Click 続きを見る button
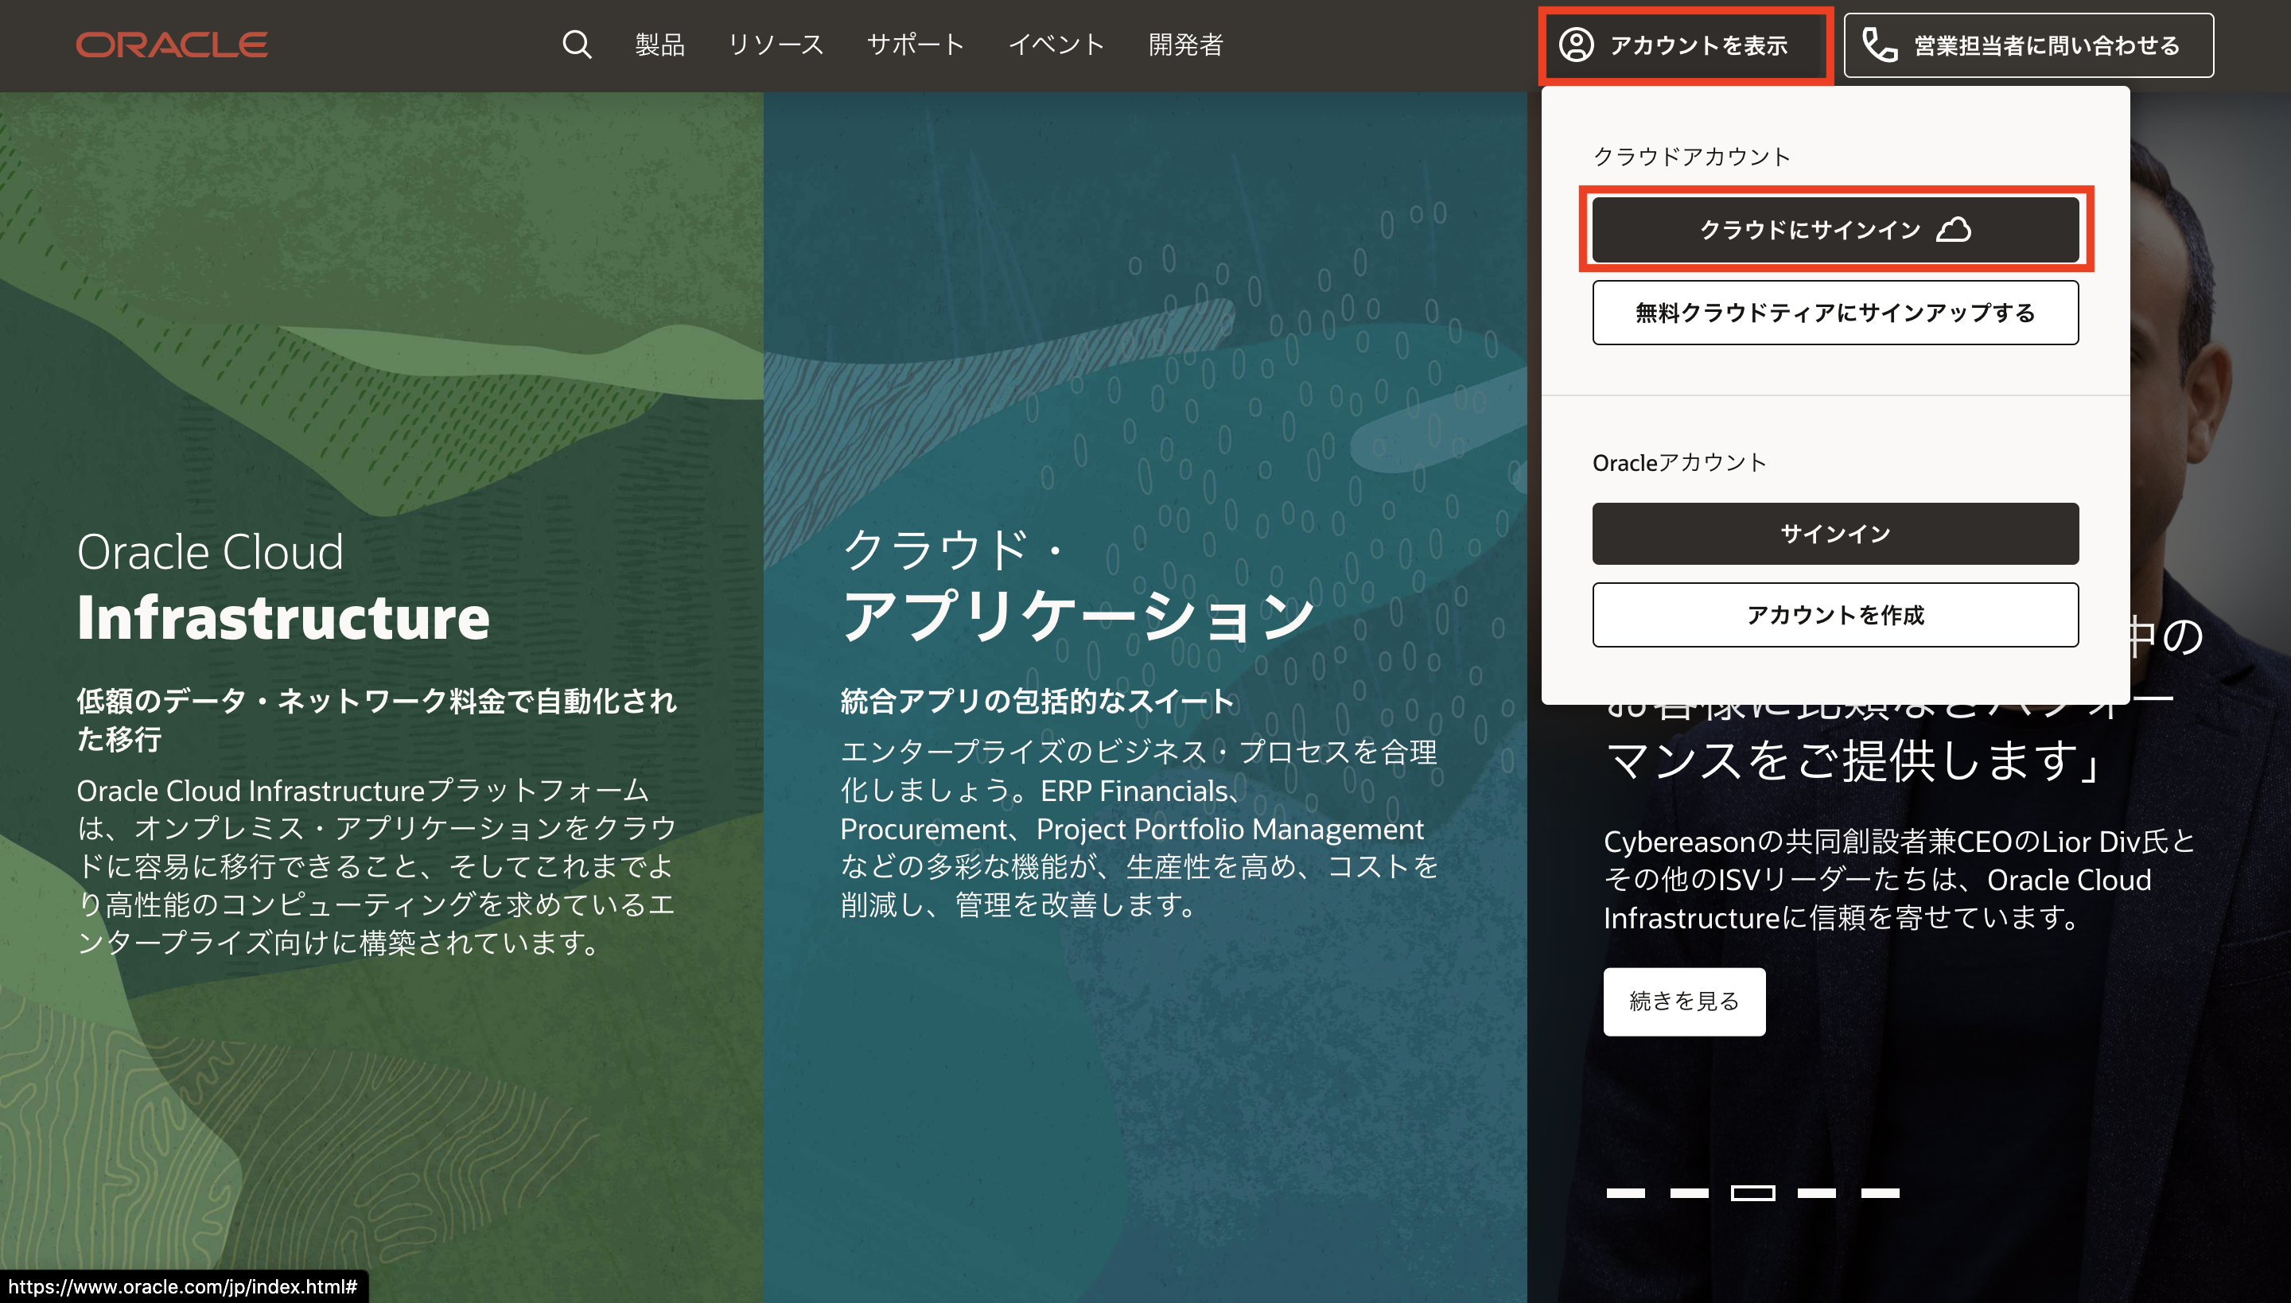Viewport: 2291px width, 1303px height. [x=1683, y=1002]
